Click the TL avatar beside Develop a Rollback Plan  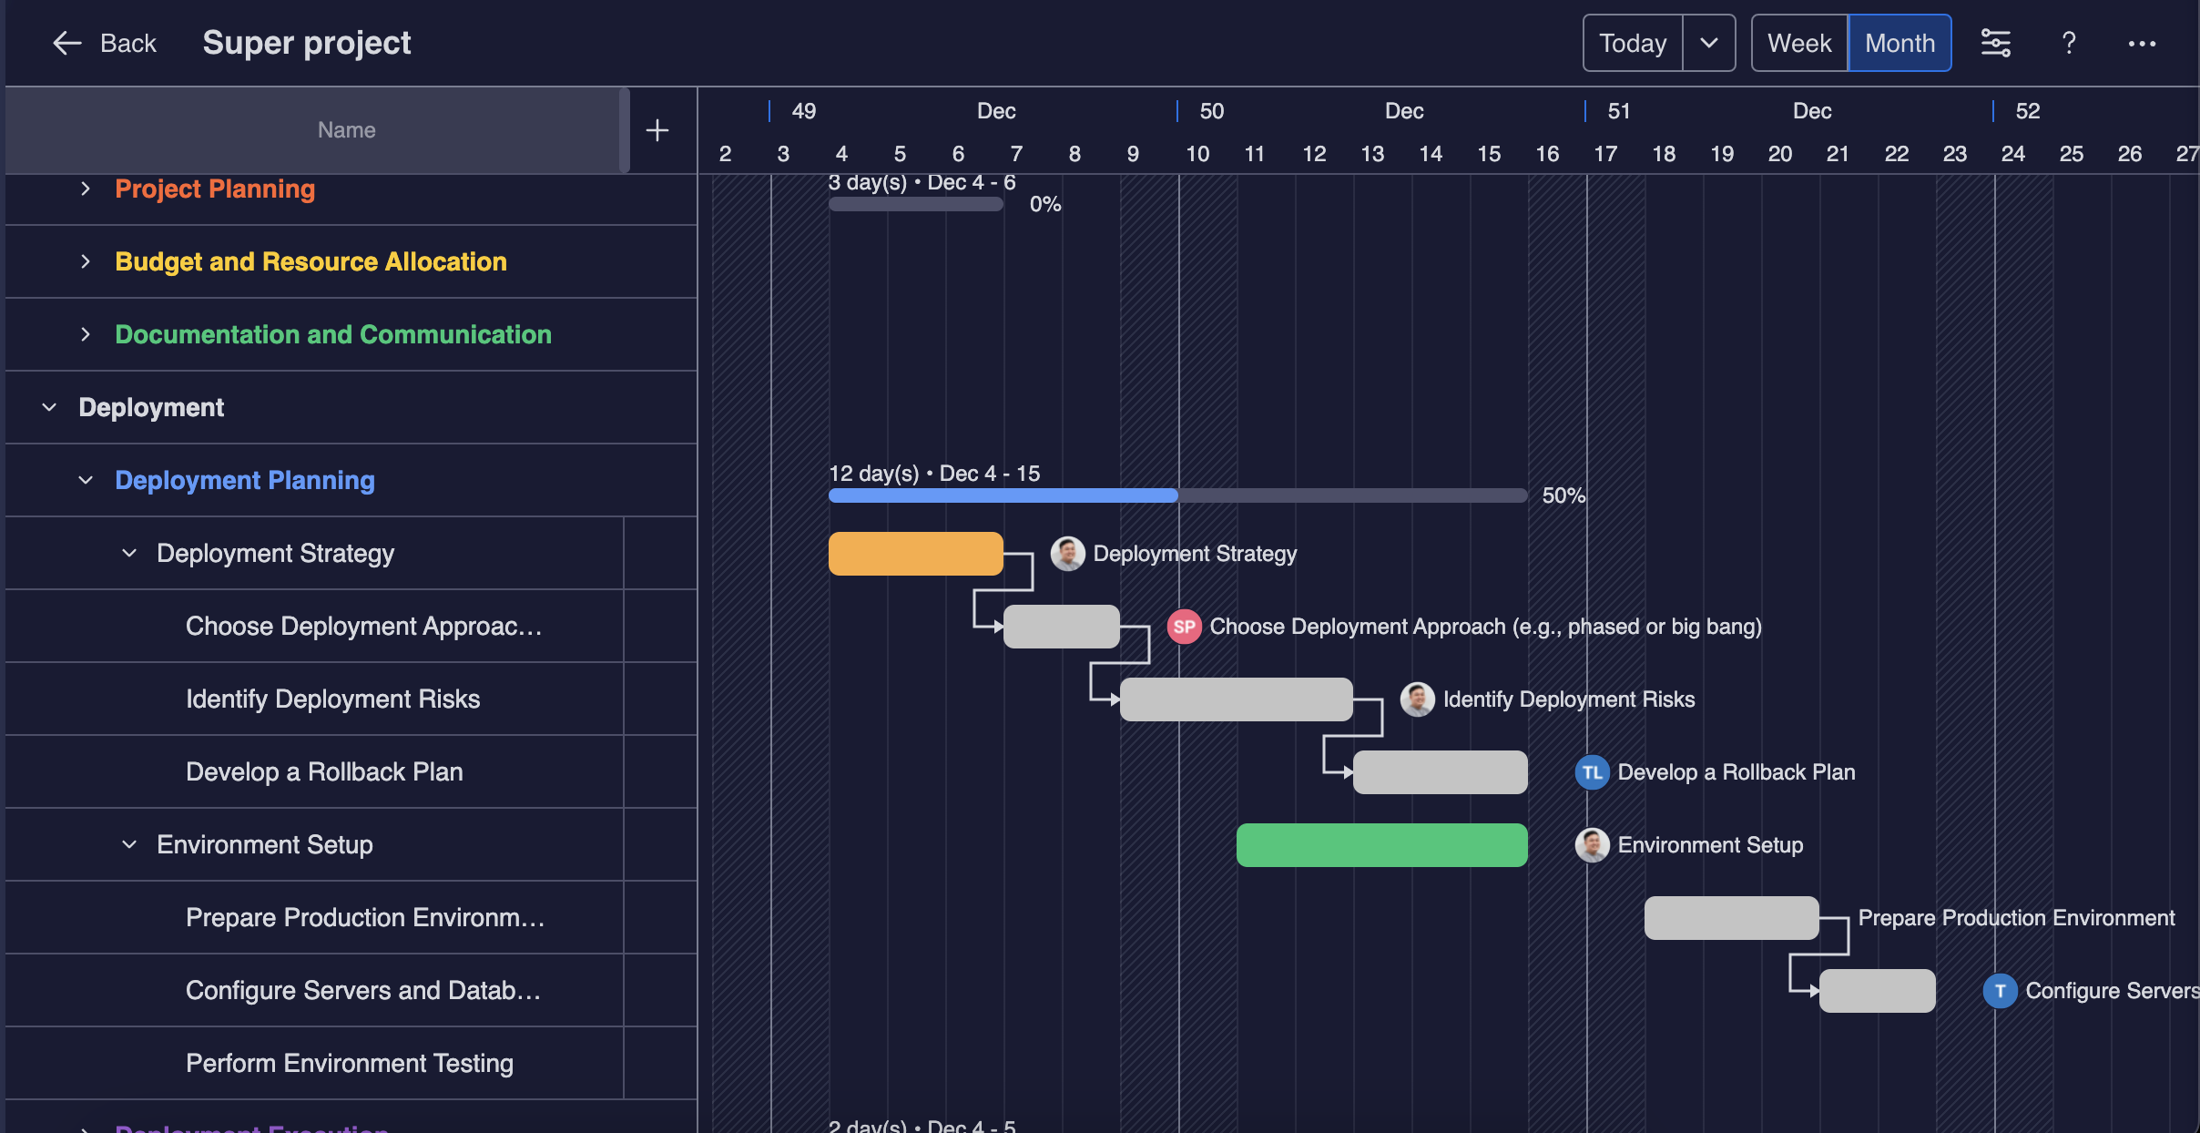point(1592,772)
